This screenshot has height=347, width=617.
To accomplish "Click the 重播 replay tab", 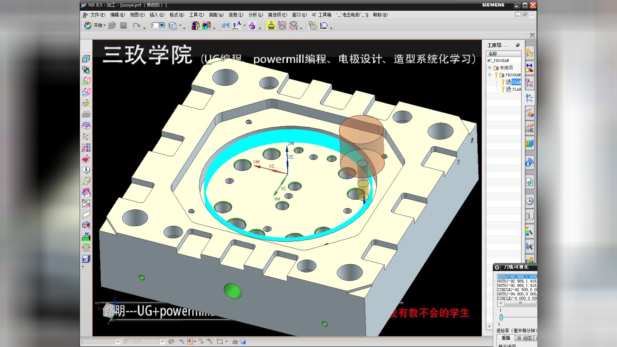I will [506, 338].
